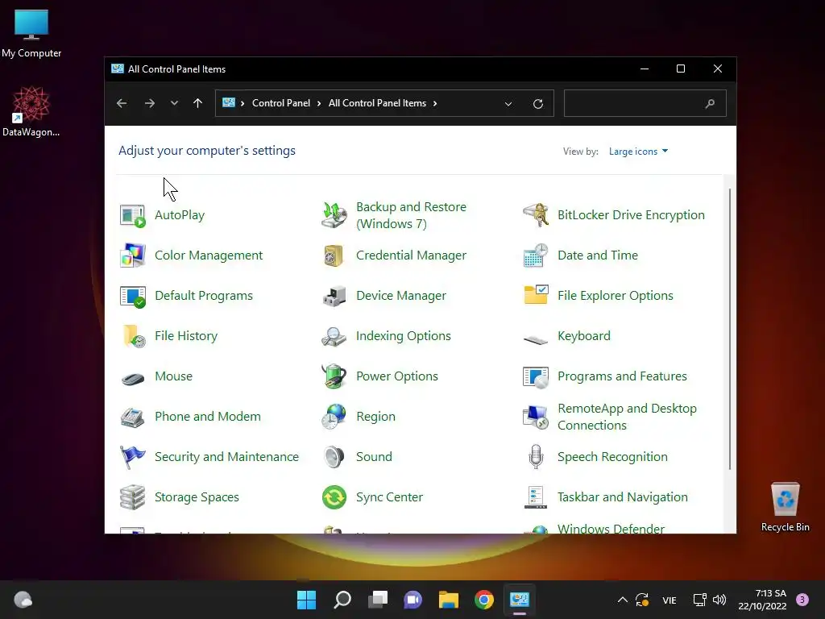The image size is (825, 619).
Task: Expand chevron after All Control Panel Items
Action: click(435, 104)
